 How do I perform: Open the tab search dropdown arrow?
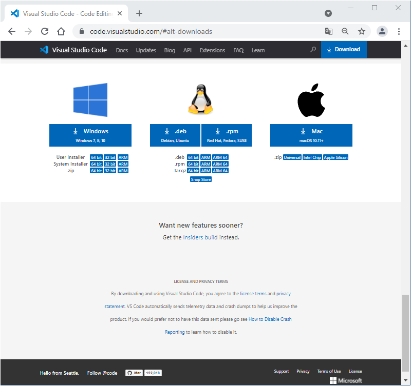tap(328, 13)
